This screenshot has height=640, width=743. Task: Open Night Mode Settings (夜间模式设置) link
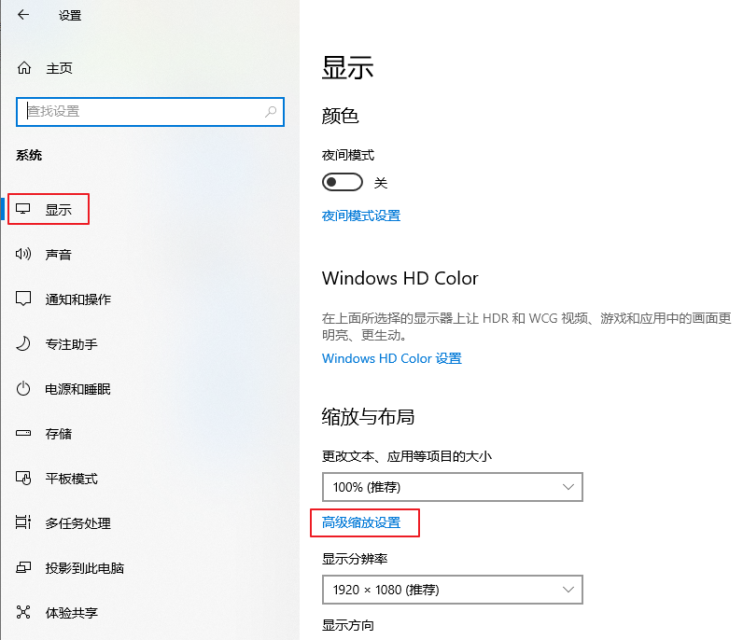point(360,216)
